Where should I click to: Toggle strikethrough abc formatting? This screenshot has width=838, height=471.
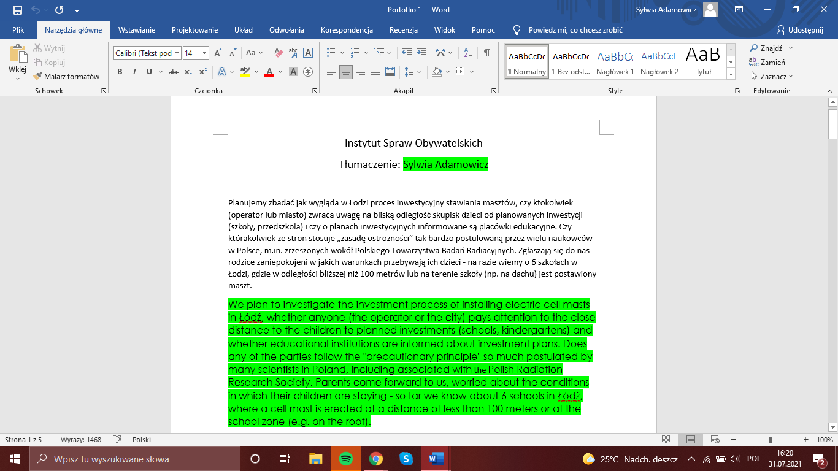click(174, 72)
